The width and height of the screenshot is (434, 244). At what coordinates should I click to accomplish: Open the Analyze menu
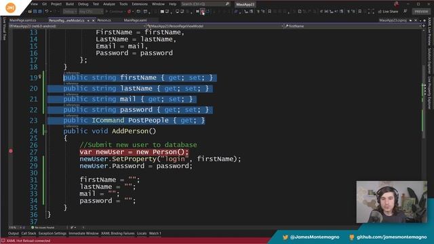(109, 4)
